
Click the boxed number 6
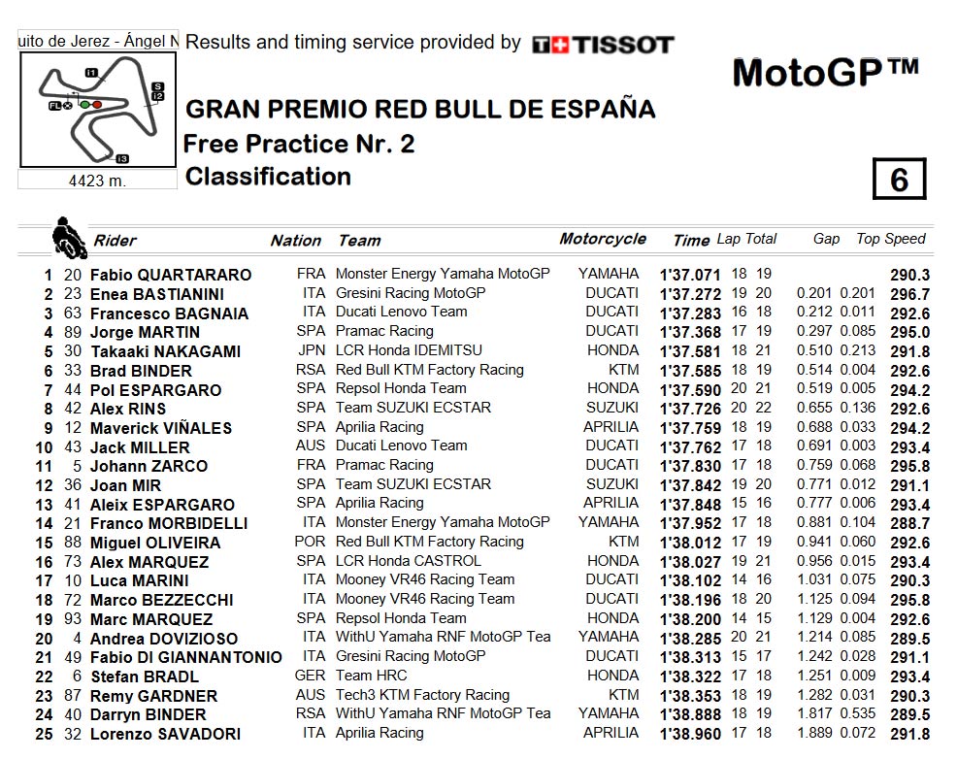tap(900, 179)
